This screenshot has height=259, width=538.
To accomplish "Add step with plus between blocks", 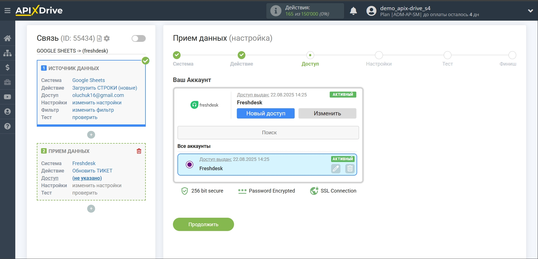I will pos(91,135).
